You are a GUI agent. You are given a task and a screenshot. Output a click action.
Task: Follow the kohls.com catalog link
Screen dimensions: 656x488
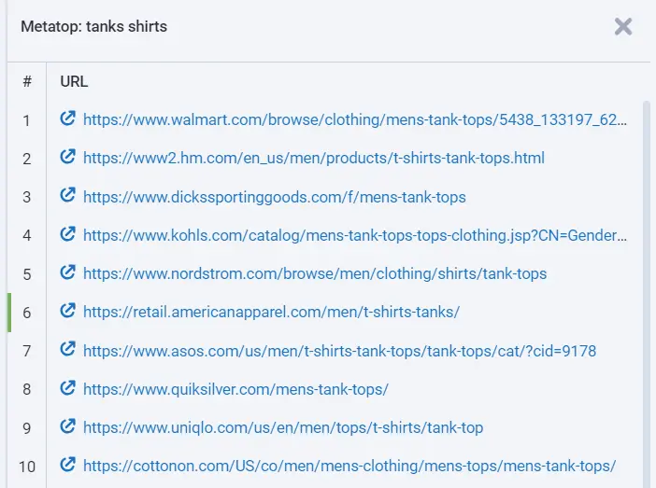(355, 235)
